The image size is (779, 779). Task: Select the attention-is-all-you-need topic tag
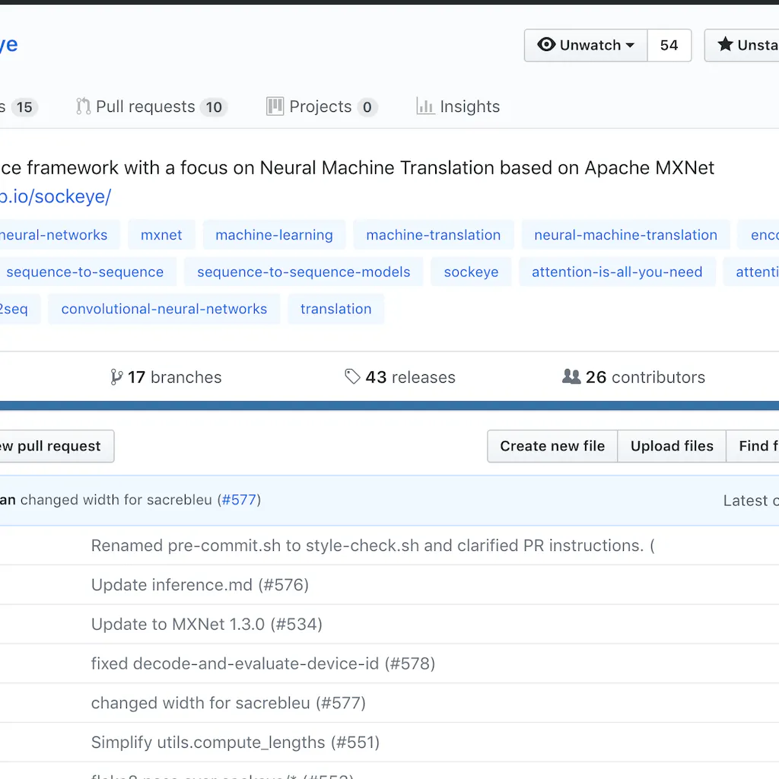click(616, 272)
